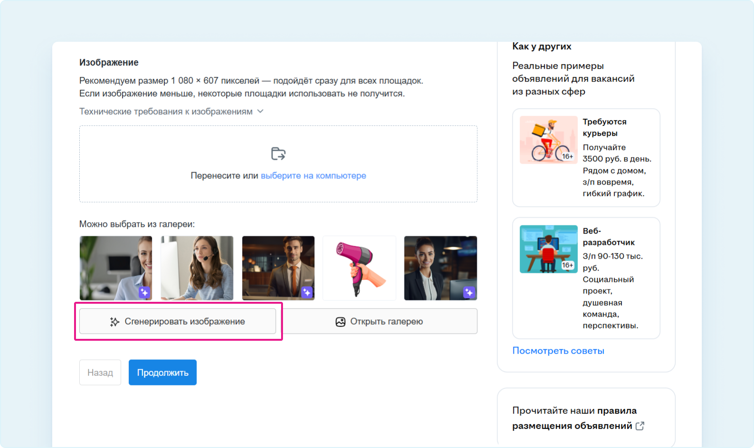Click the Назад button

coord(100,373)
